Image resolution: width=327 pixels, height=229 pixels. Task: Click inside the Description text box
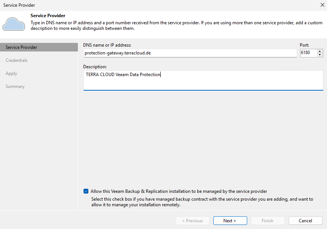pyautogui.click(x=203, y=80)
